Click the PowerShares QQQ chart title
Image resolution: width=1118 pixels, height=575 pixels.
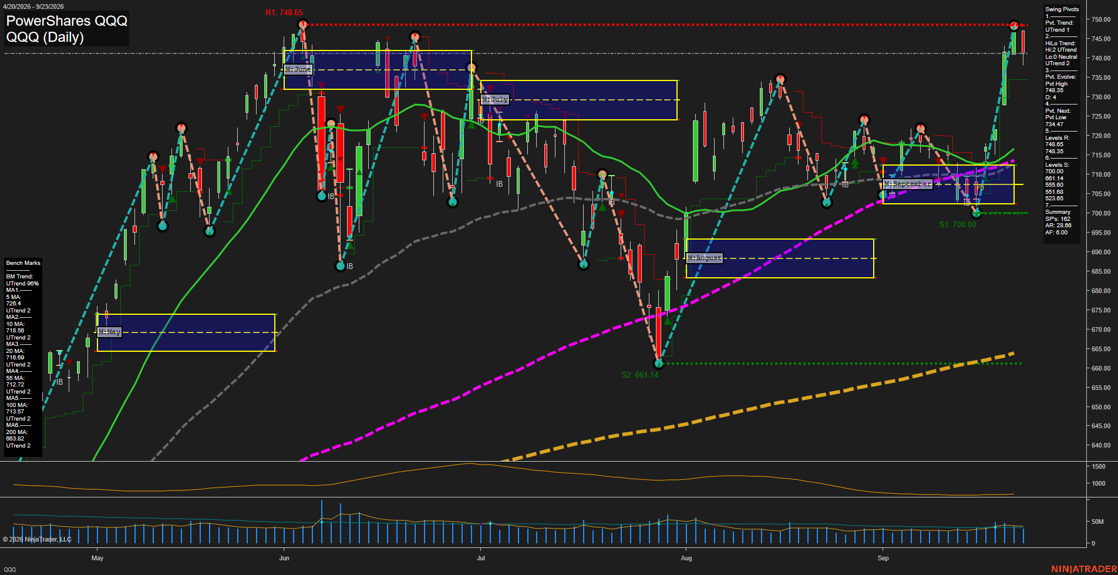(67, 21)
